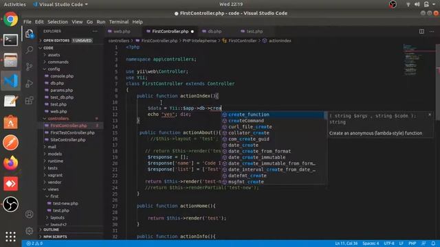This screenshot has width=440, height=247.
Task: Open notifications bell in status bar
Action: coord(433,244)
